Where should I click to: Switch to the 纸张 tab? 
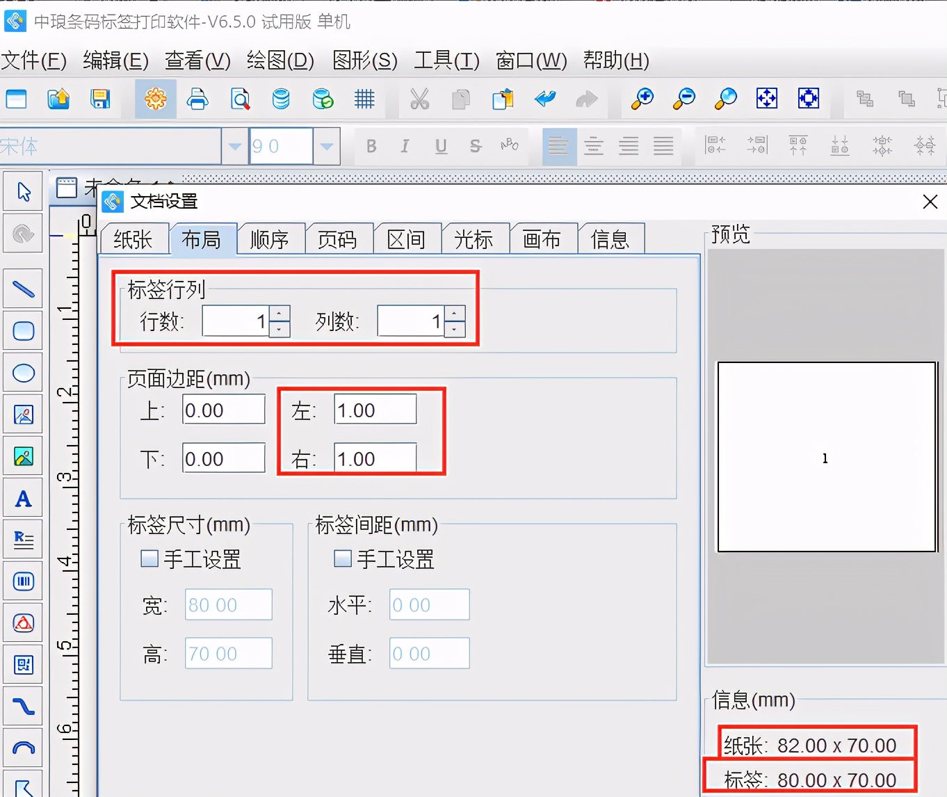pos(134,239)
